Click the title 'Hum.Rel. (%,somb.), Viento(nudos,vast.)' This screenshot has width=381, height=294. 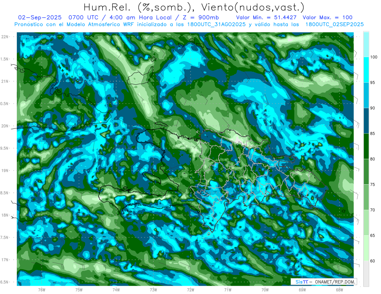pyautogui.click(x=194, y=7)
